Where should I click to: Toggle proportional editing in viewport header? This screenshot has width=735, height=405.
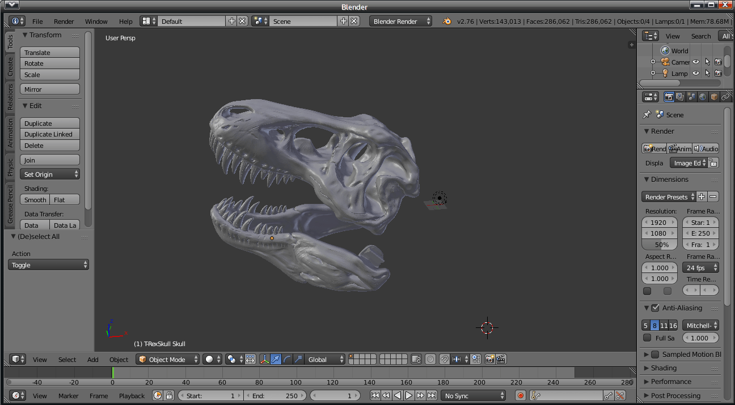pyautogui.click(x=430, y=359)
